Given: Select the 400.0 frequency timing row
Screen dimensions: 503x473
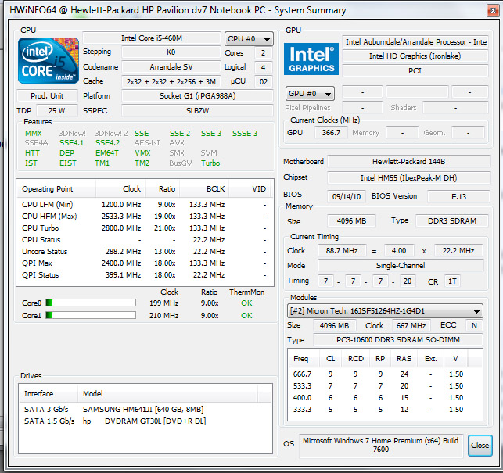Looking at the screenshot, I should (x=385, y=398).
